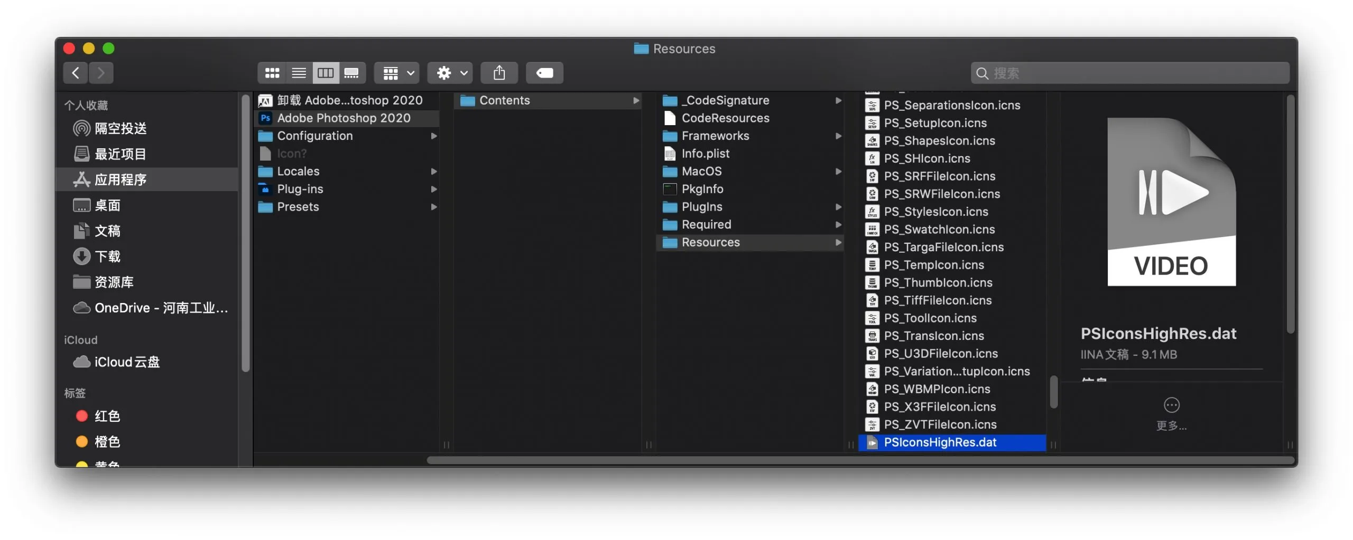This screenshot has height=540, width=1353.
Task: Switch to icon view in toolbar
Action: [x=272, y=73]
